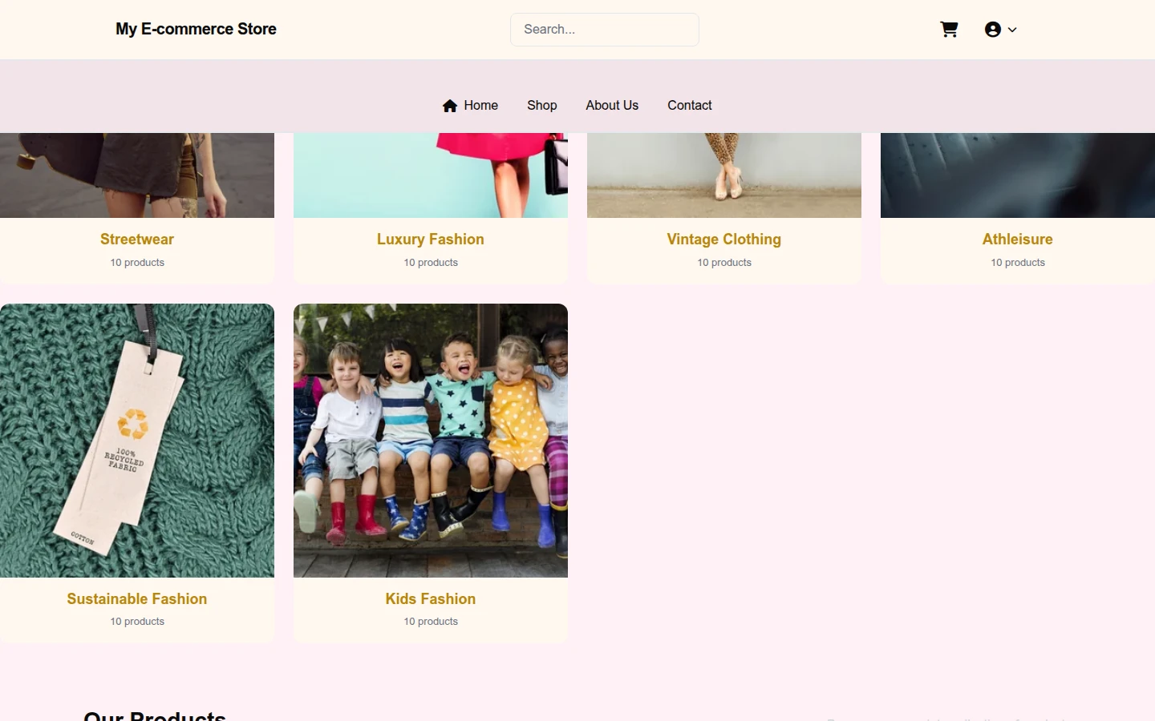Click the kids group photo

coord(431,441)
